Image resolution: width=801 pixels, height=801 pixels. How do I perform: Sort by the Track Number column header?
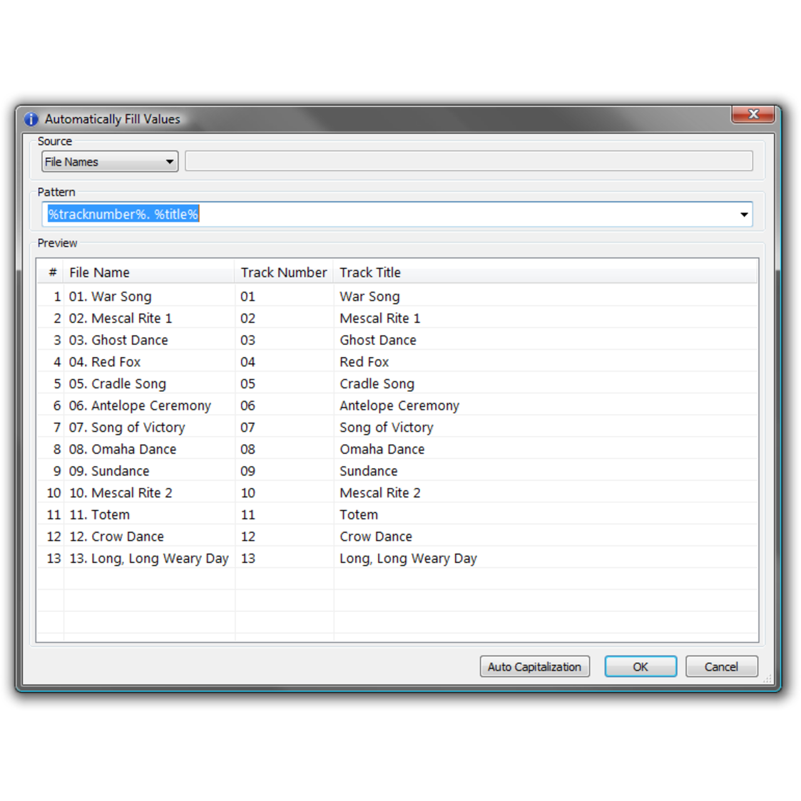(x=283, y=272)
